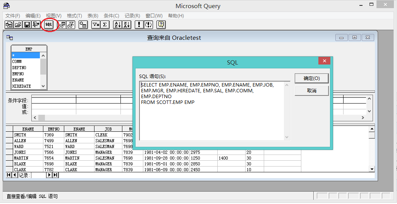
Task: Click the SMITH cell in first column
Action: click(28, 135)
